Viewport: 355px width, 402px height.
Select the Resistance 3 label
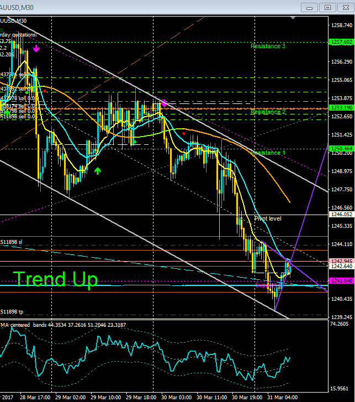tap(268, 46)
